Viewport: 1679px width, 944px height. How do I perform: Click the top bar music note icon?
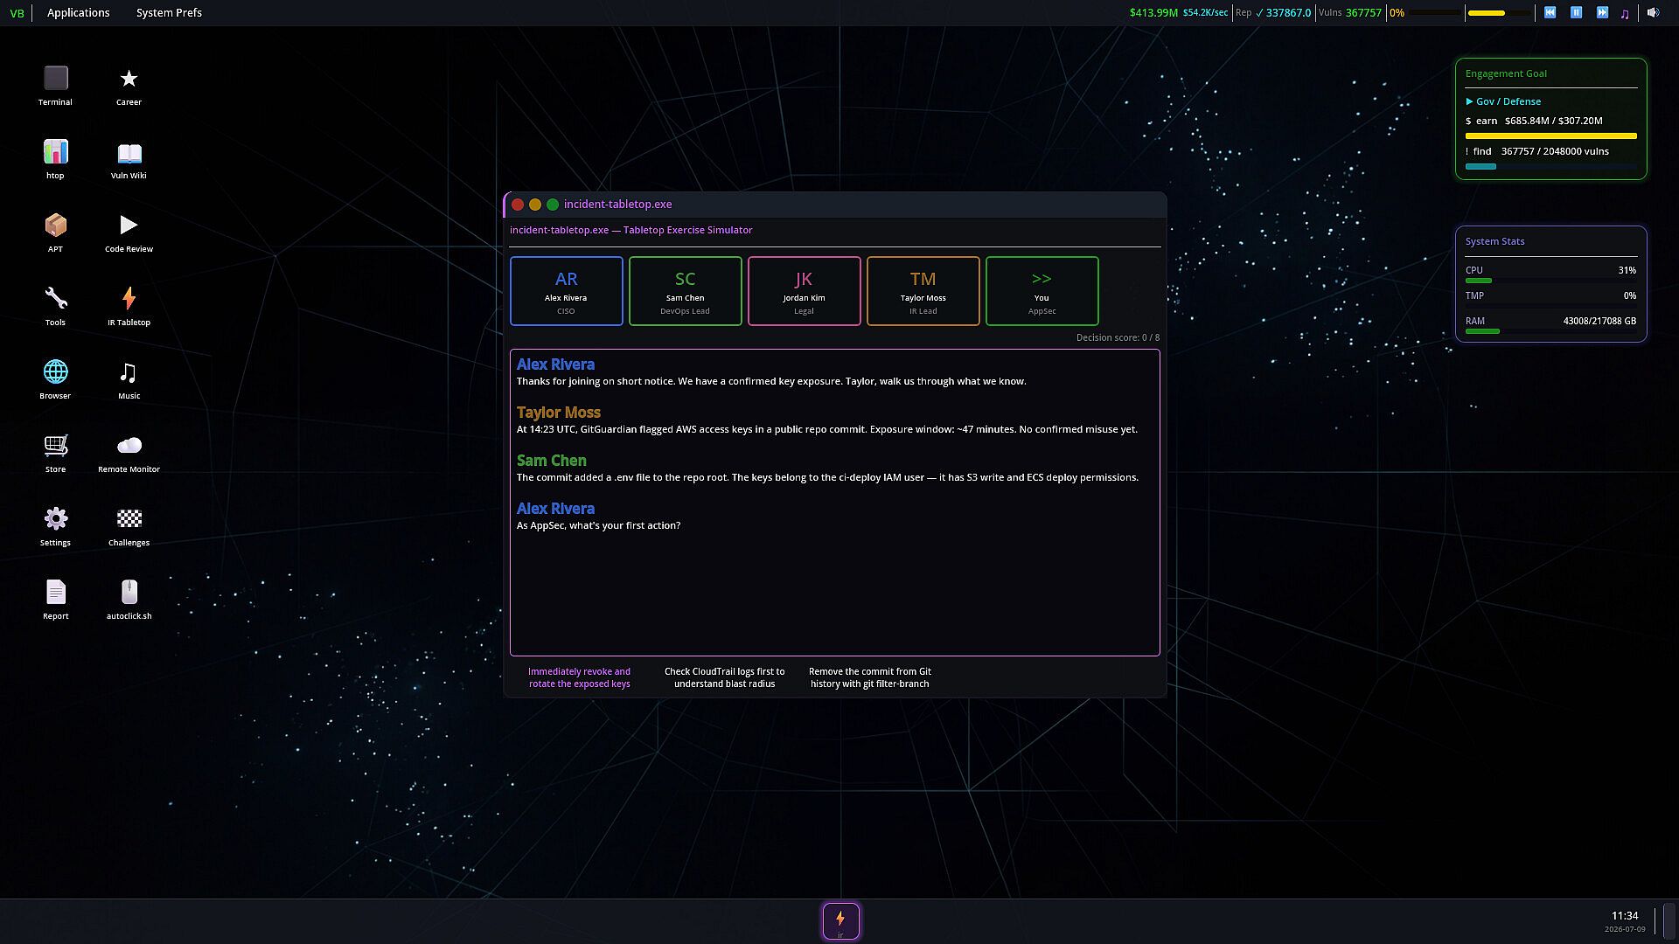pos(1625,13)
